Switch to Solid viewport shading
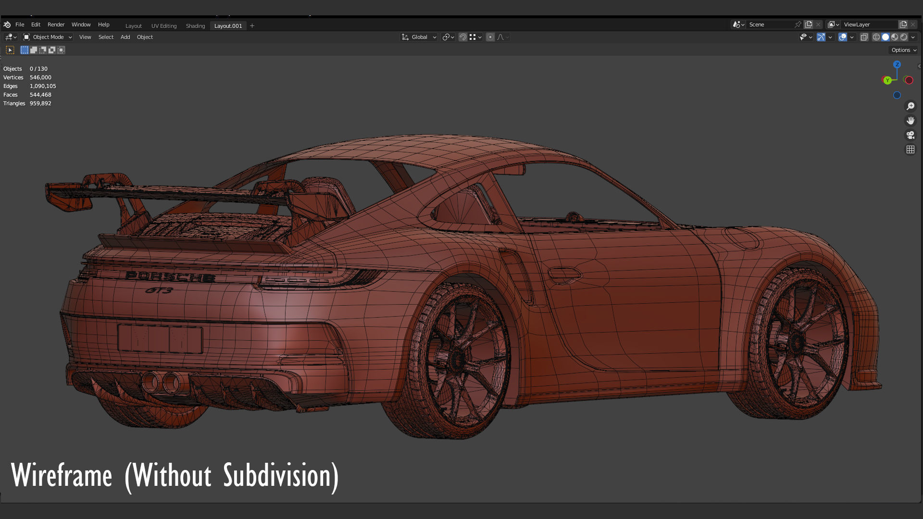This screenshot has width=923, height=519. [886, 37]
